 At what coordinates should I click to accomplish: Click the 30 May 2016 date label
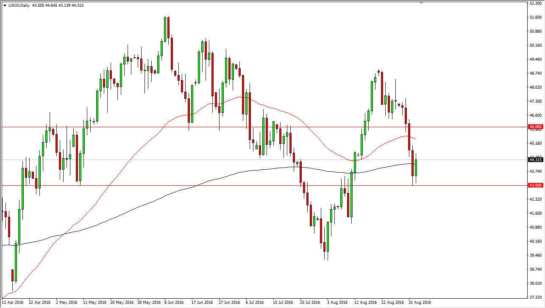coord(148,303)
